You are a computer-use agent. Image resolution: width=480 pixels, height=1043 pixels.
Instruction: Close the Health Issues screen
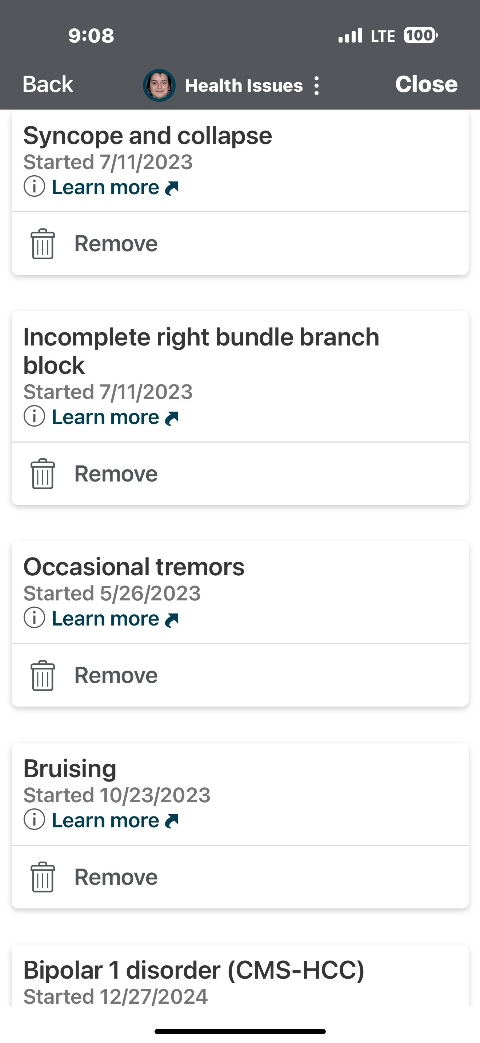pos(426,84)
